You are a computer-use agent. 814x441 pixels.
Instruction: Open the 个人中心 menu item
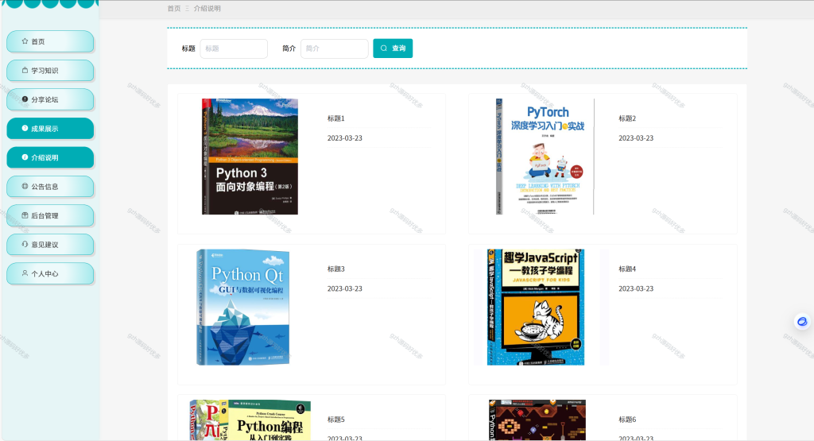pos(50,274)
